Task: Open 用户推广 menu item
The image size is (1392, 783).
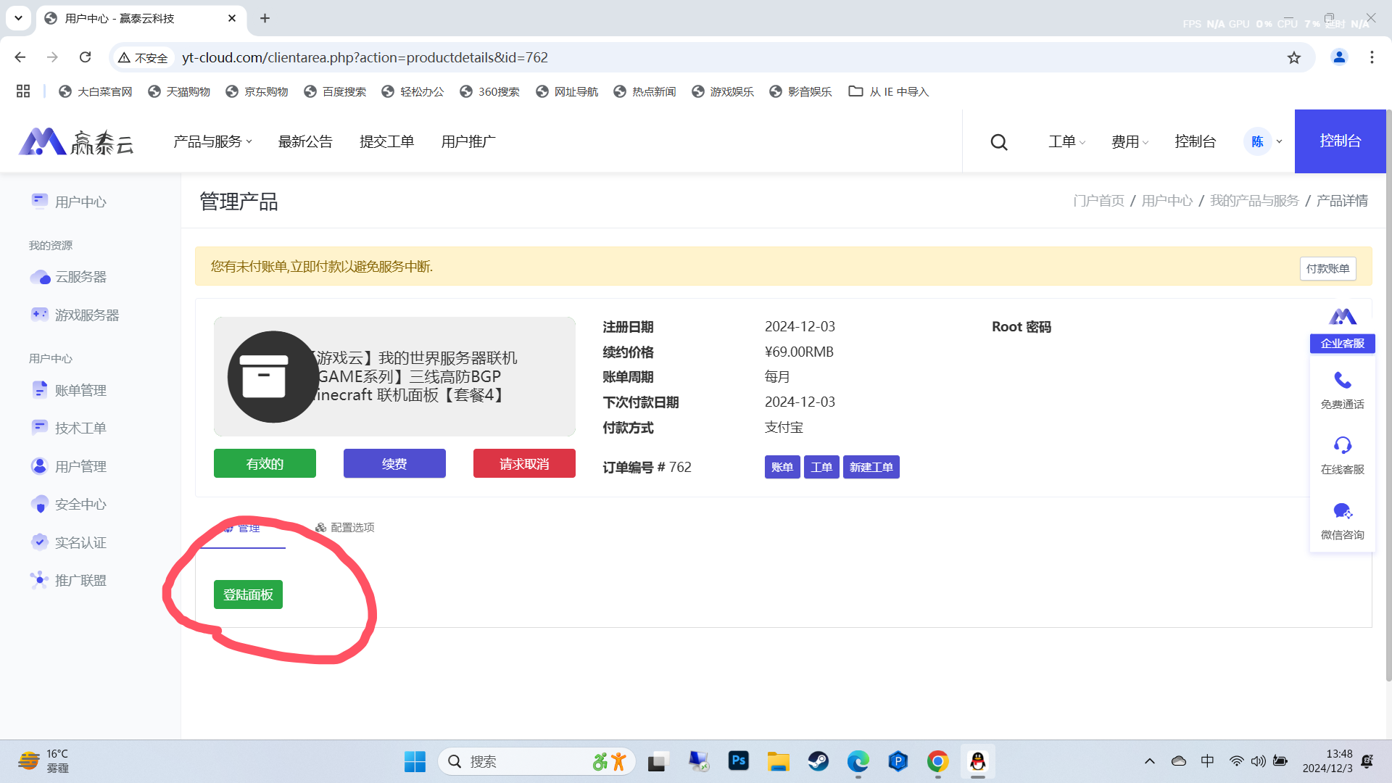Action: pyautogui.click(x=468, y=141)
